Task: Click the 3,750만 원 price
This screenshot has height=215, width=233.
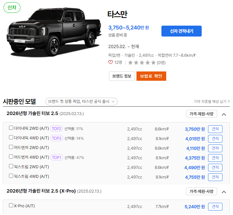Action: [x=195, y=129]
